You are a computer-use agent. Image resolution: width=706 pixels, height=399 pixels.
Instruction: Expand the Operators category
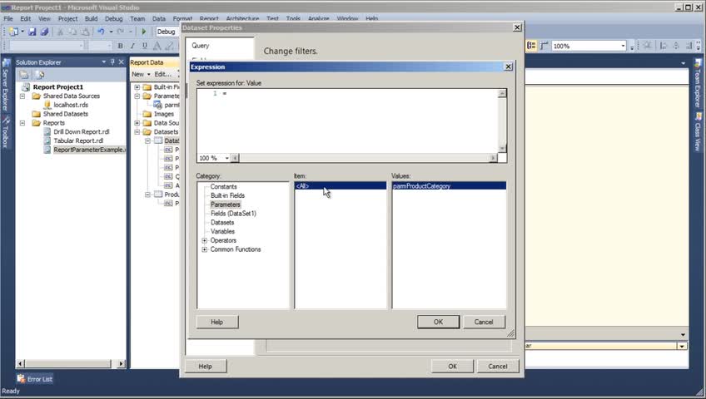coord(205,240)
